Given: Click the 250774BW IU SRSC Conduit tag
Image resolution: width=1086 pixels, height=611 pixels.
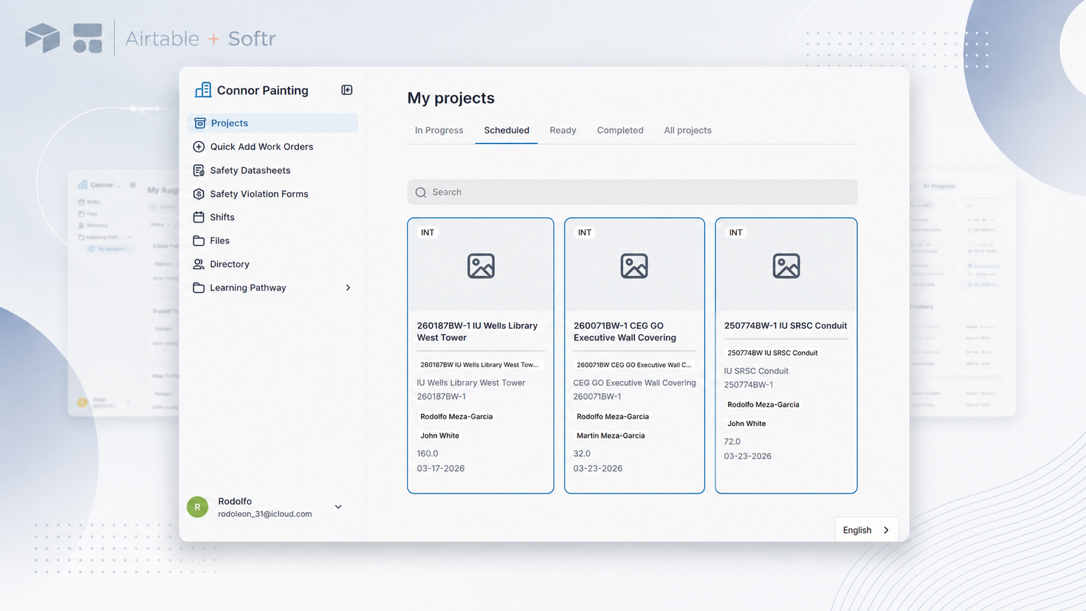Looking at the screenshot, I should 772,353.
